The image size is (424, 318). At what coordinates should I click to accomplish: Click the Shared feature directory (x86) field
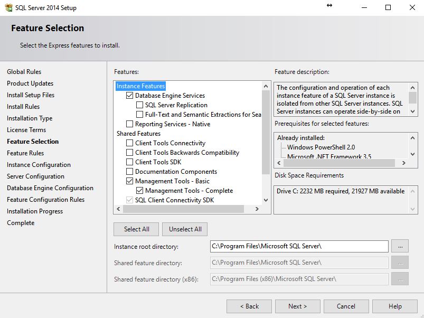[x=299, y=279]
